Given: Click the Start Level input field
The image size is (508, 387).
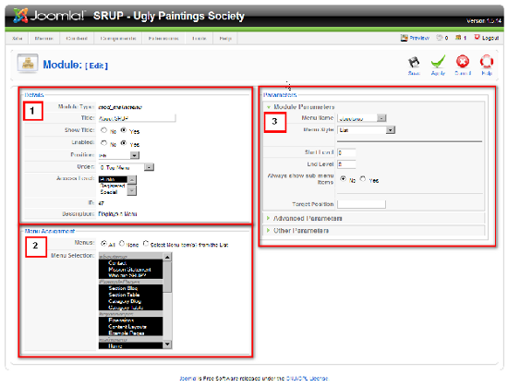Looking at the screenshot, I should 346,152.
